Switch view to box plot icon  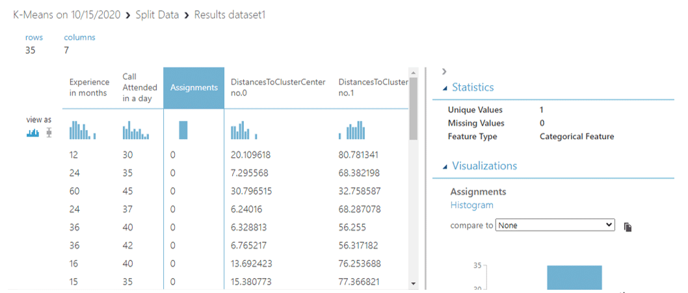(49, 133)
